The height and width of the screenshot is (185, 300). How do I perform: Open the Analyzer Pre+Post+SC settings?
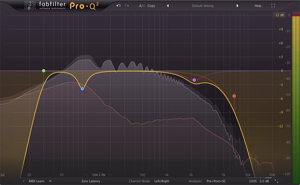(216, 181)
